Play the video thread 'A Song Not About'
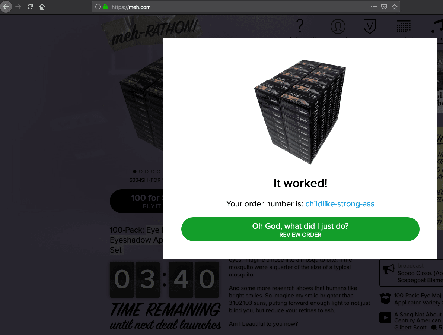 385,317
